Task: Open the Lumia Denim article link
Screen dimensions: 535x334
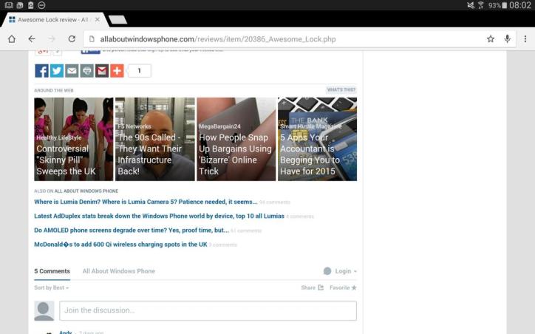Action: tap(146, 202)
